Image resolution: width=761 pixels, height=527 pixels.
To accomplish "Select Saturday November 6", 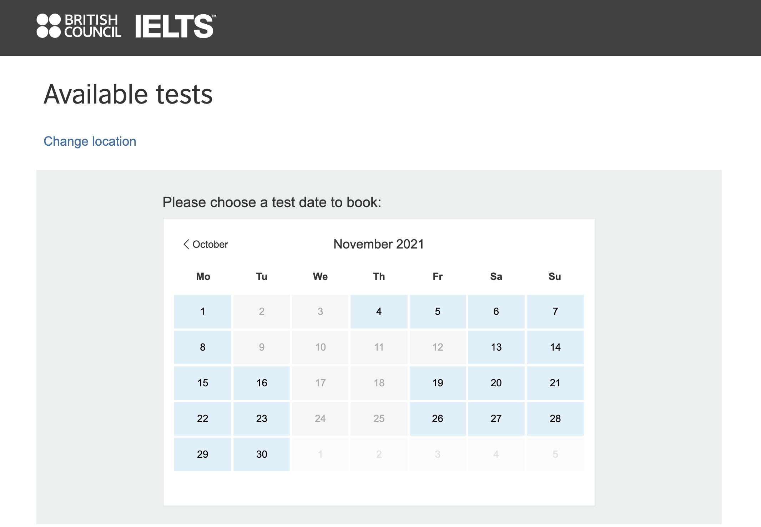I will click(496, 311).
